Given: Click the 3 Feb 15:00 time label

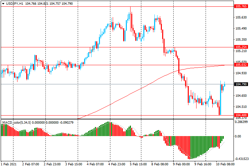Looking at the screenshot, I should tap(74, 164).
